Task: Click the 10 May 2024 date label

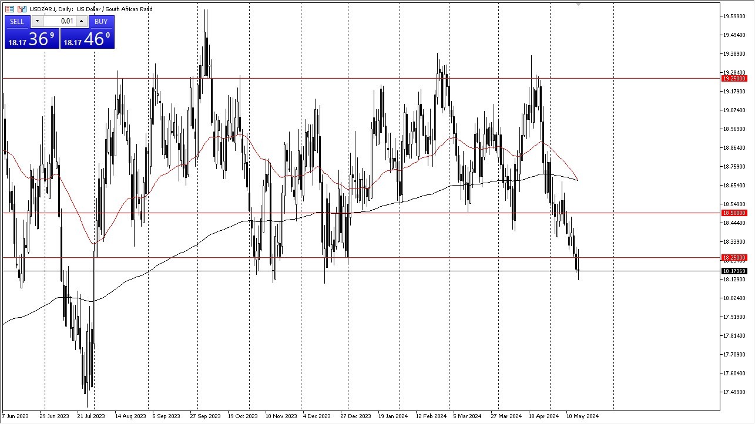Action: pos(582,416)
